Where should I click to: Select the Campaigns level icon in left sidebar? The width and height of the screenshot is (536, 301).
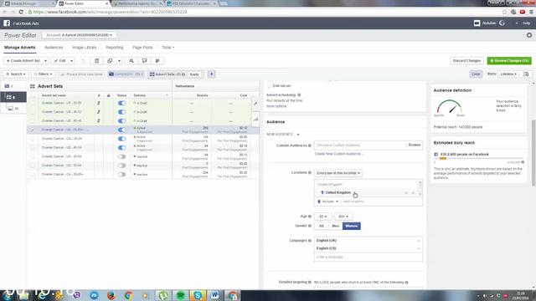click(x=8, y=86)
